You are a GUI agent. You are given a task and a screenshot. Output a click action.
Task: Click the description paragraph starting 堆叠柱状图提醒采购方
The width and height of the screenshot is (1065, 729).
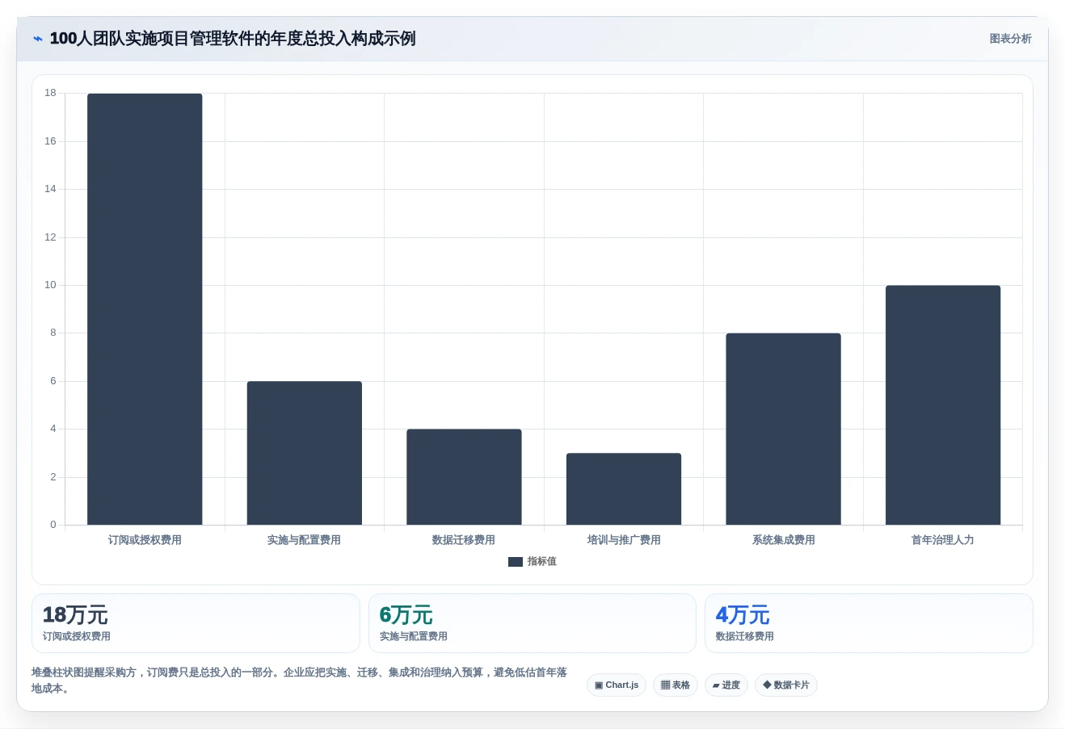click(x=299, y=681)
